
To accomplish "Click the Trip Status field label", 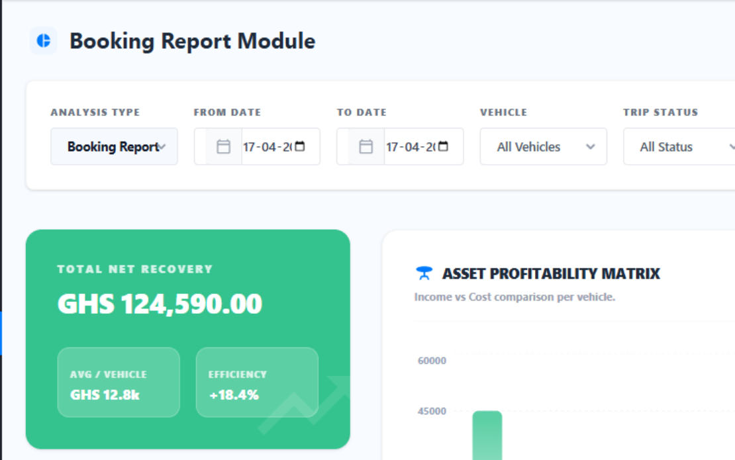I will click(660, 113).
